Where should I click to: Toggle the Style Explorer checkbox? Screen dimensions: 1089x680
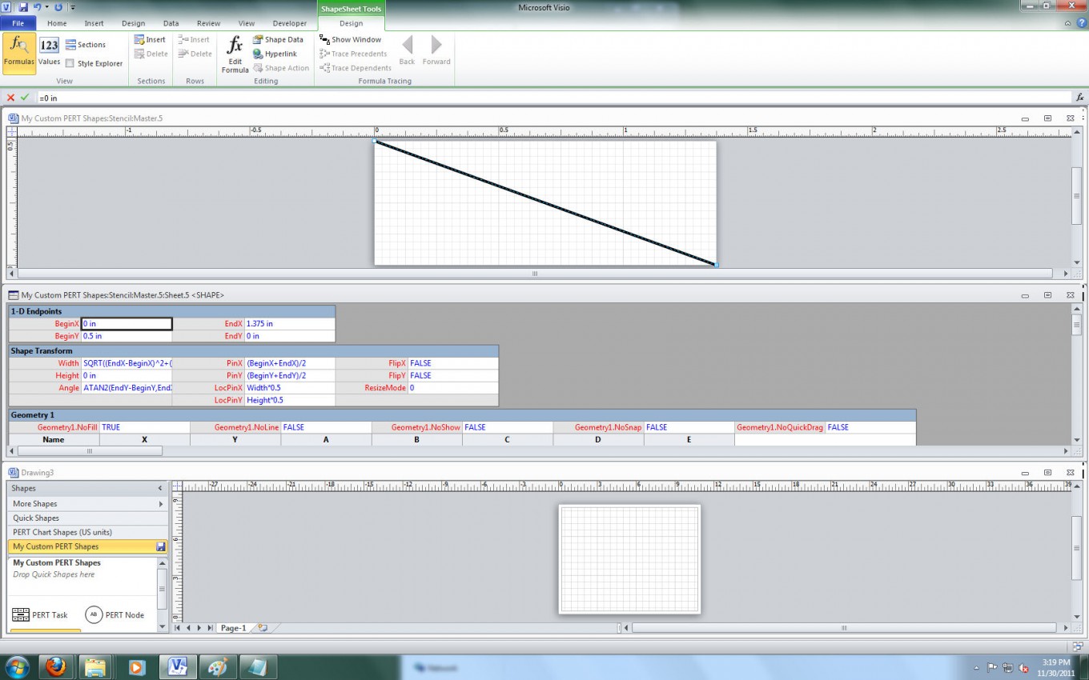(70, 63)
